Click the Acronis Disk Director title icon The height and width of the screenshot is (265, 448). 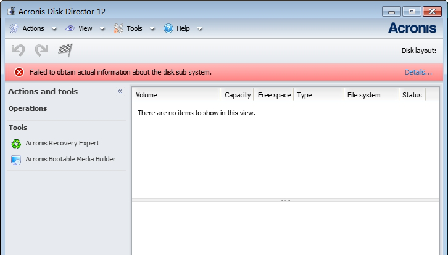coord(11,11)
